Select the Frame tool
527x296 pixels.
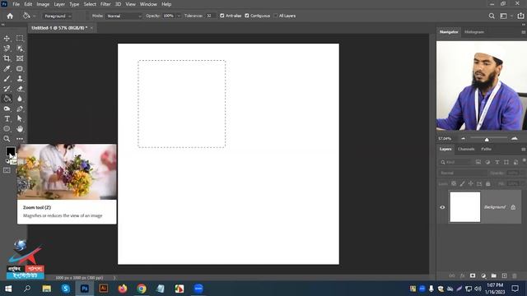point(20,58)
